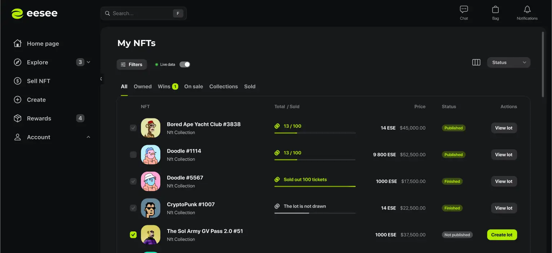Open the Bag icon
The image size is (552, 253).
click(x=495, y=13)
